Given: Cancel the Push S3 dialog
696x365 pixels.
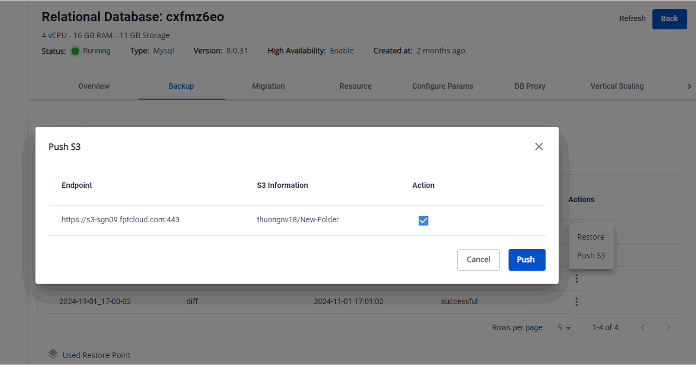Looking at the screenshot, I should click(478, 259).
